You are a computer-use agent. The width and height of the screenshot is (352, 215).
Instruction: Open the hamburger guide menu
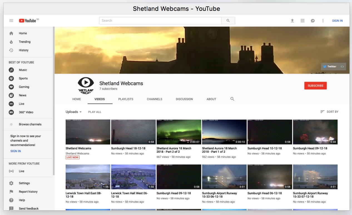click(x=11, y=21)
